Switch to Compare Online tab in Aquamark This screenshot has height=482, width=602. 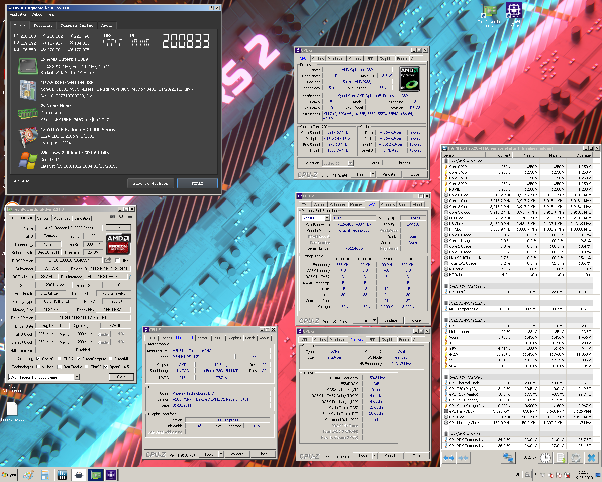77,25
